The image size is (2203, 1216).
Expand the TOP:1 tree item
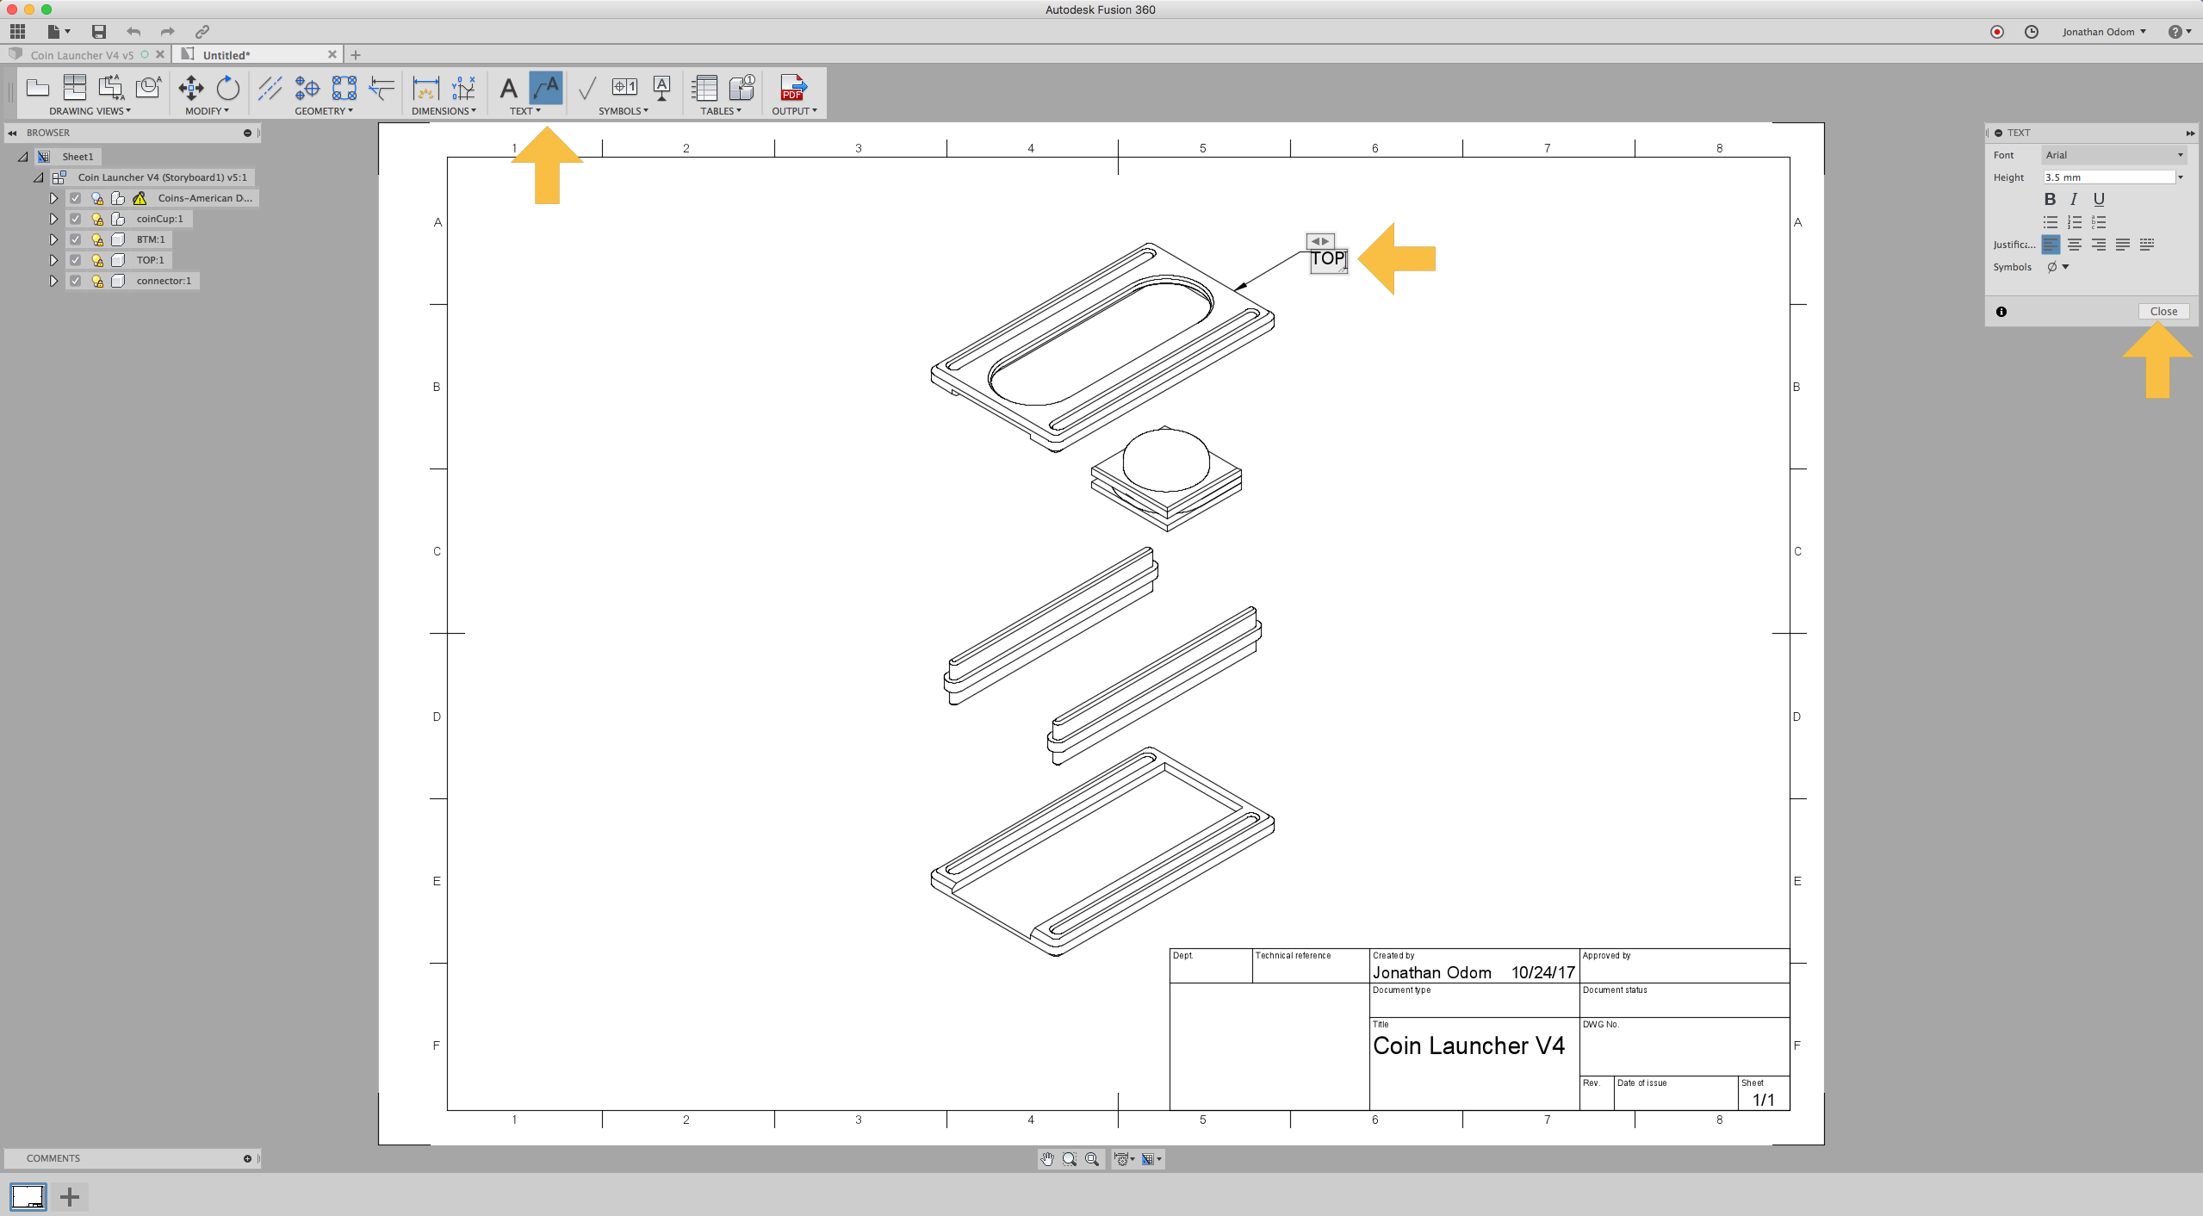click(53, 259)
